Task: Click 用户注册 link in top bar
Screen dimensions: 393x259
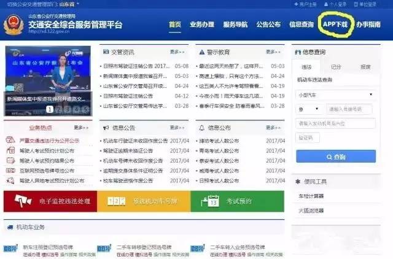Action: pyautogui.click(x=308, y=4)
